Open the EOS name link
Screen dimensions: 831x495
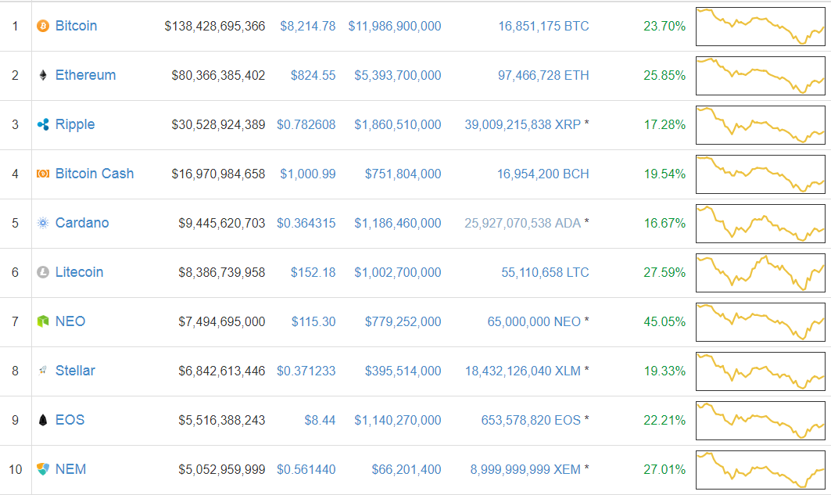70,420
